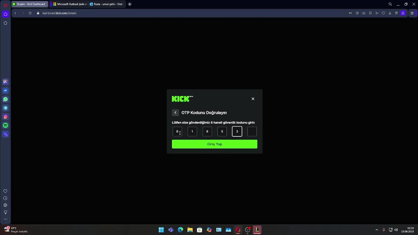The height and width of the screenshot is (235, 418).
Task: Go back to previous page in browser
Action: point(15,13)
